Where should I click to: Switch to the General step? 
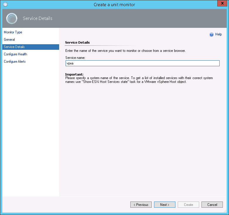(9, 40)
